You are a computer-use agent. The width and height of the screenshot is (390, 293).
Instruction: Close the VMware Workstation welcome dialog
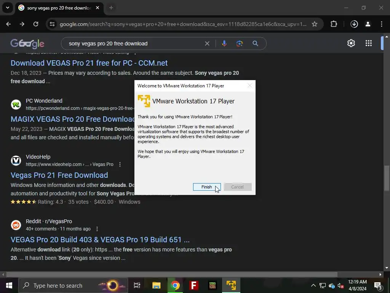[x=250, y=86]
